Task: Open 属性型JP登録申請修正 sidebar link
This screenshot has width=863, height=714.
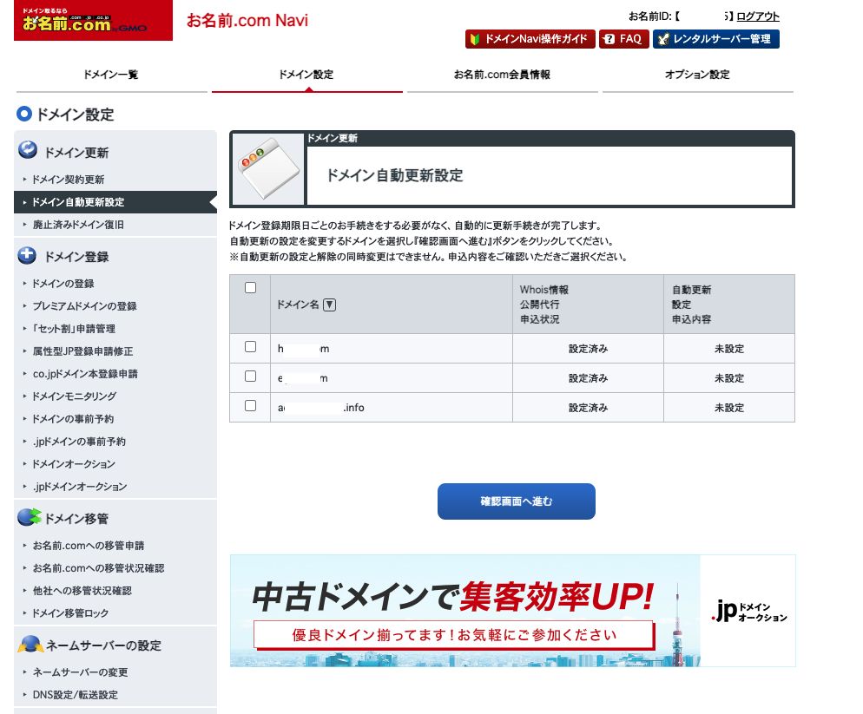Action: click(x=82, y=351)
